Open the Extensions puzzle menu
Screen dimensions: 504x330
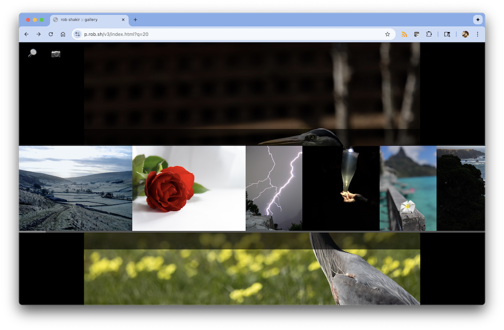point(429,34)
